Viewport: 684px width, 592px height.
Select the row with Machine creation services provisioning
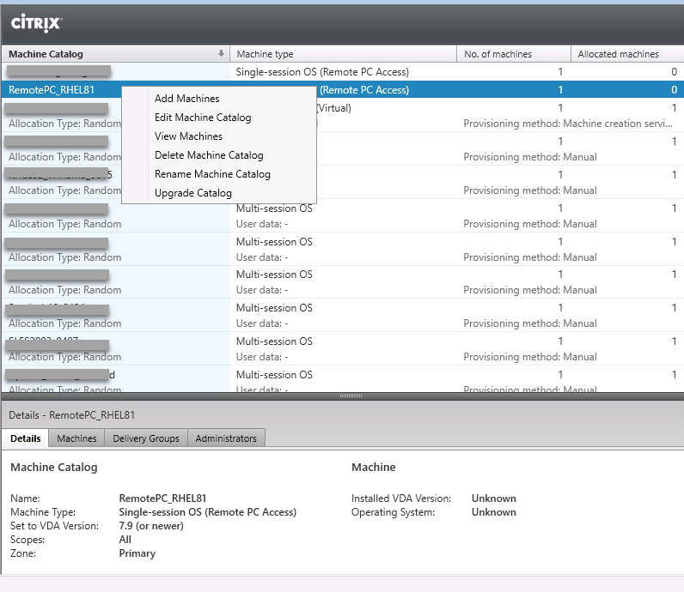tap(516, 116)
